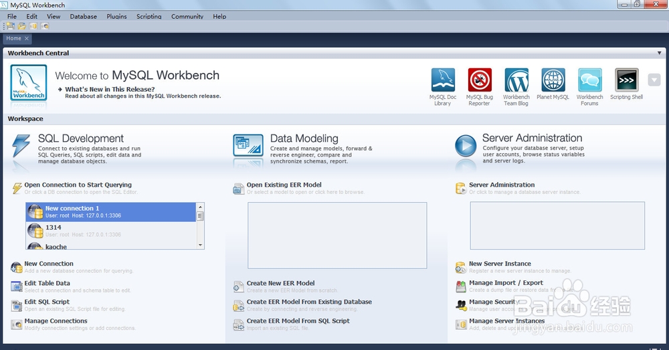
Task: Click the Server Administration link above instance list
Action: pos(502,185)
